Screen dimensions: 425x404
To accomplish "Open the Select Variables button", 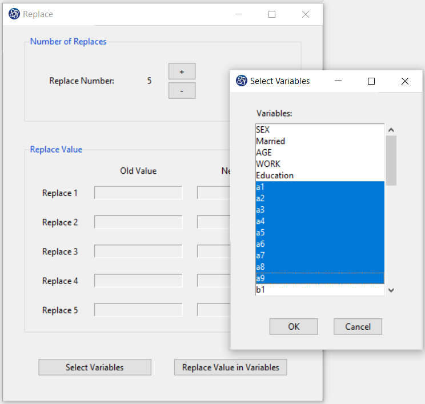I will point(95,367).
